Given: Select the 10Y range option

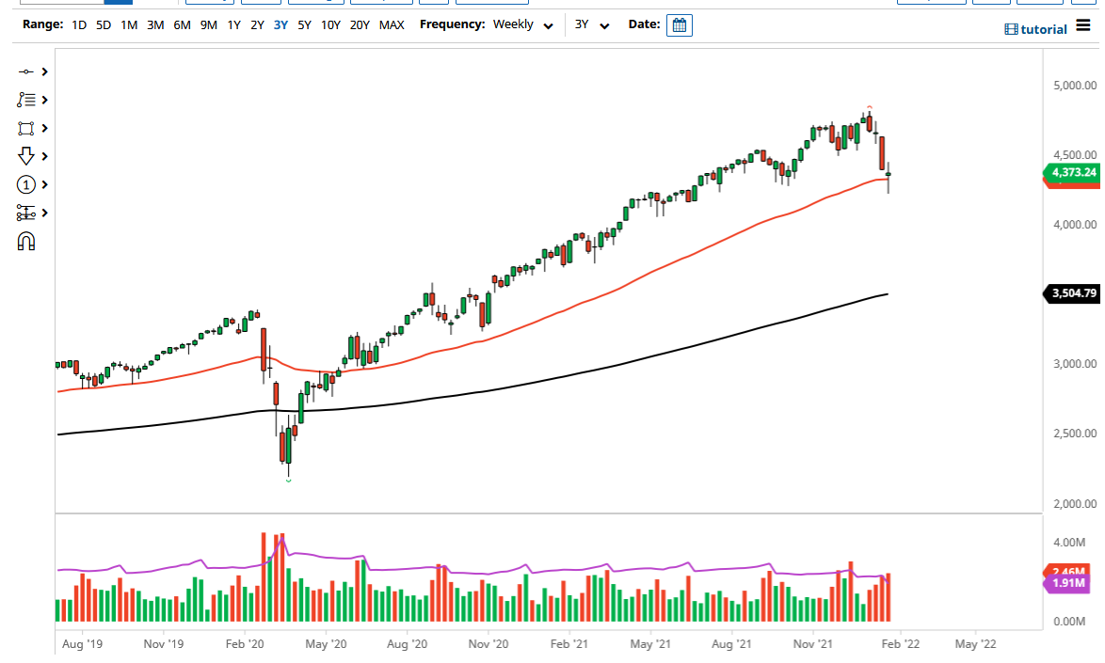Looking at the screenshot, I should [x=330, y=24].
